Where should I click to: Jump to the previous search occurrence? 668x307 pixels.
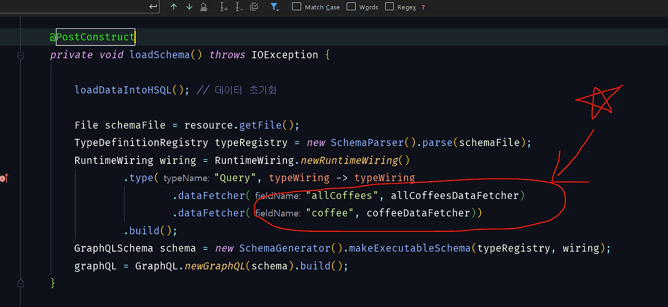click(173, 7)
